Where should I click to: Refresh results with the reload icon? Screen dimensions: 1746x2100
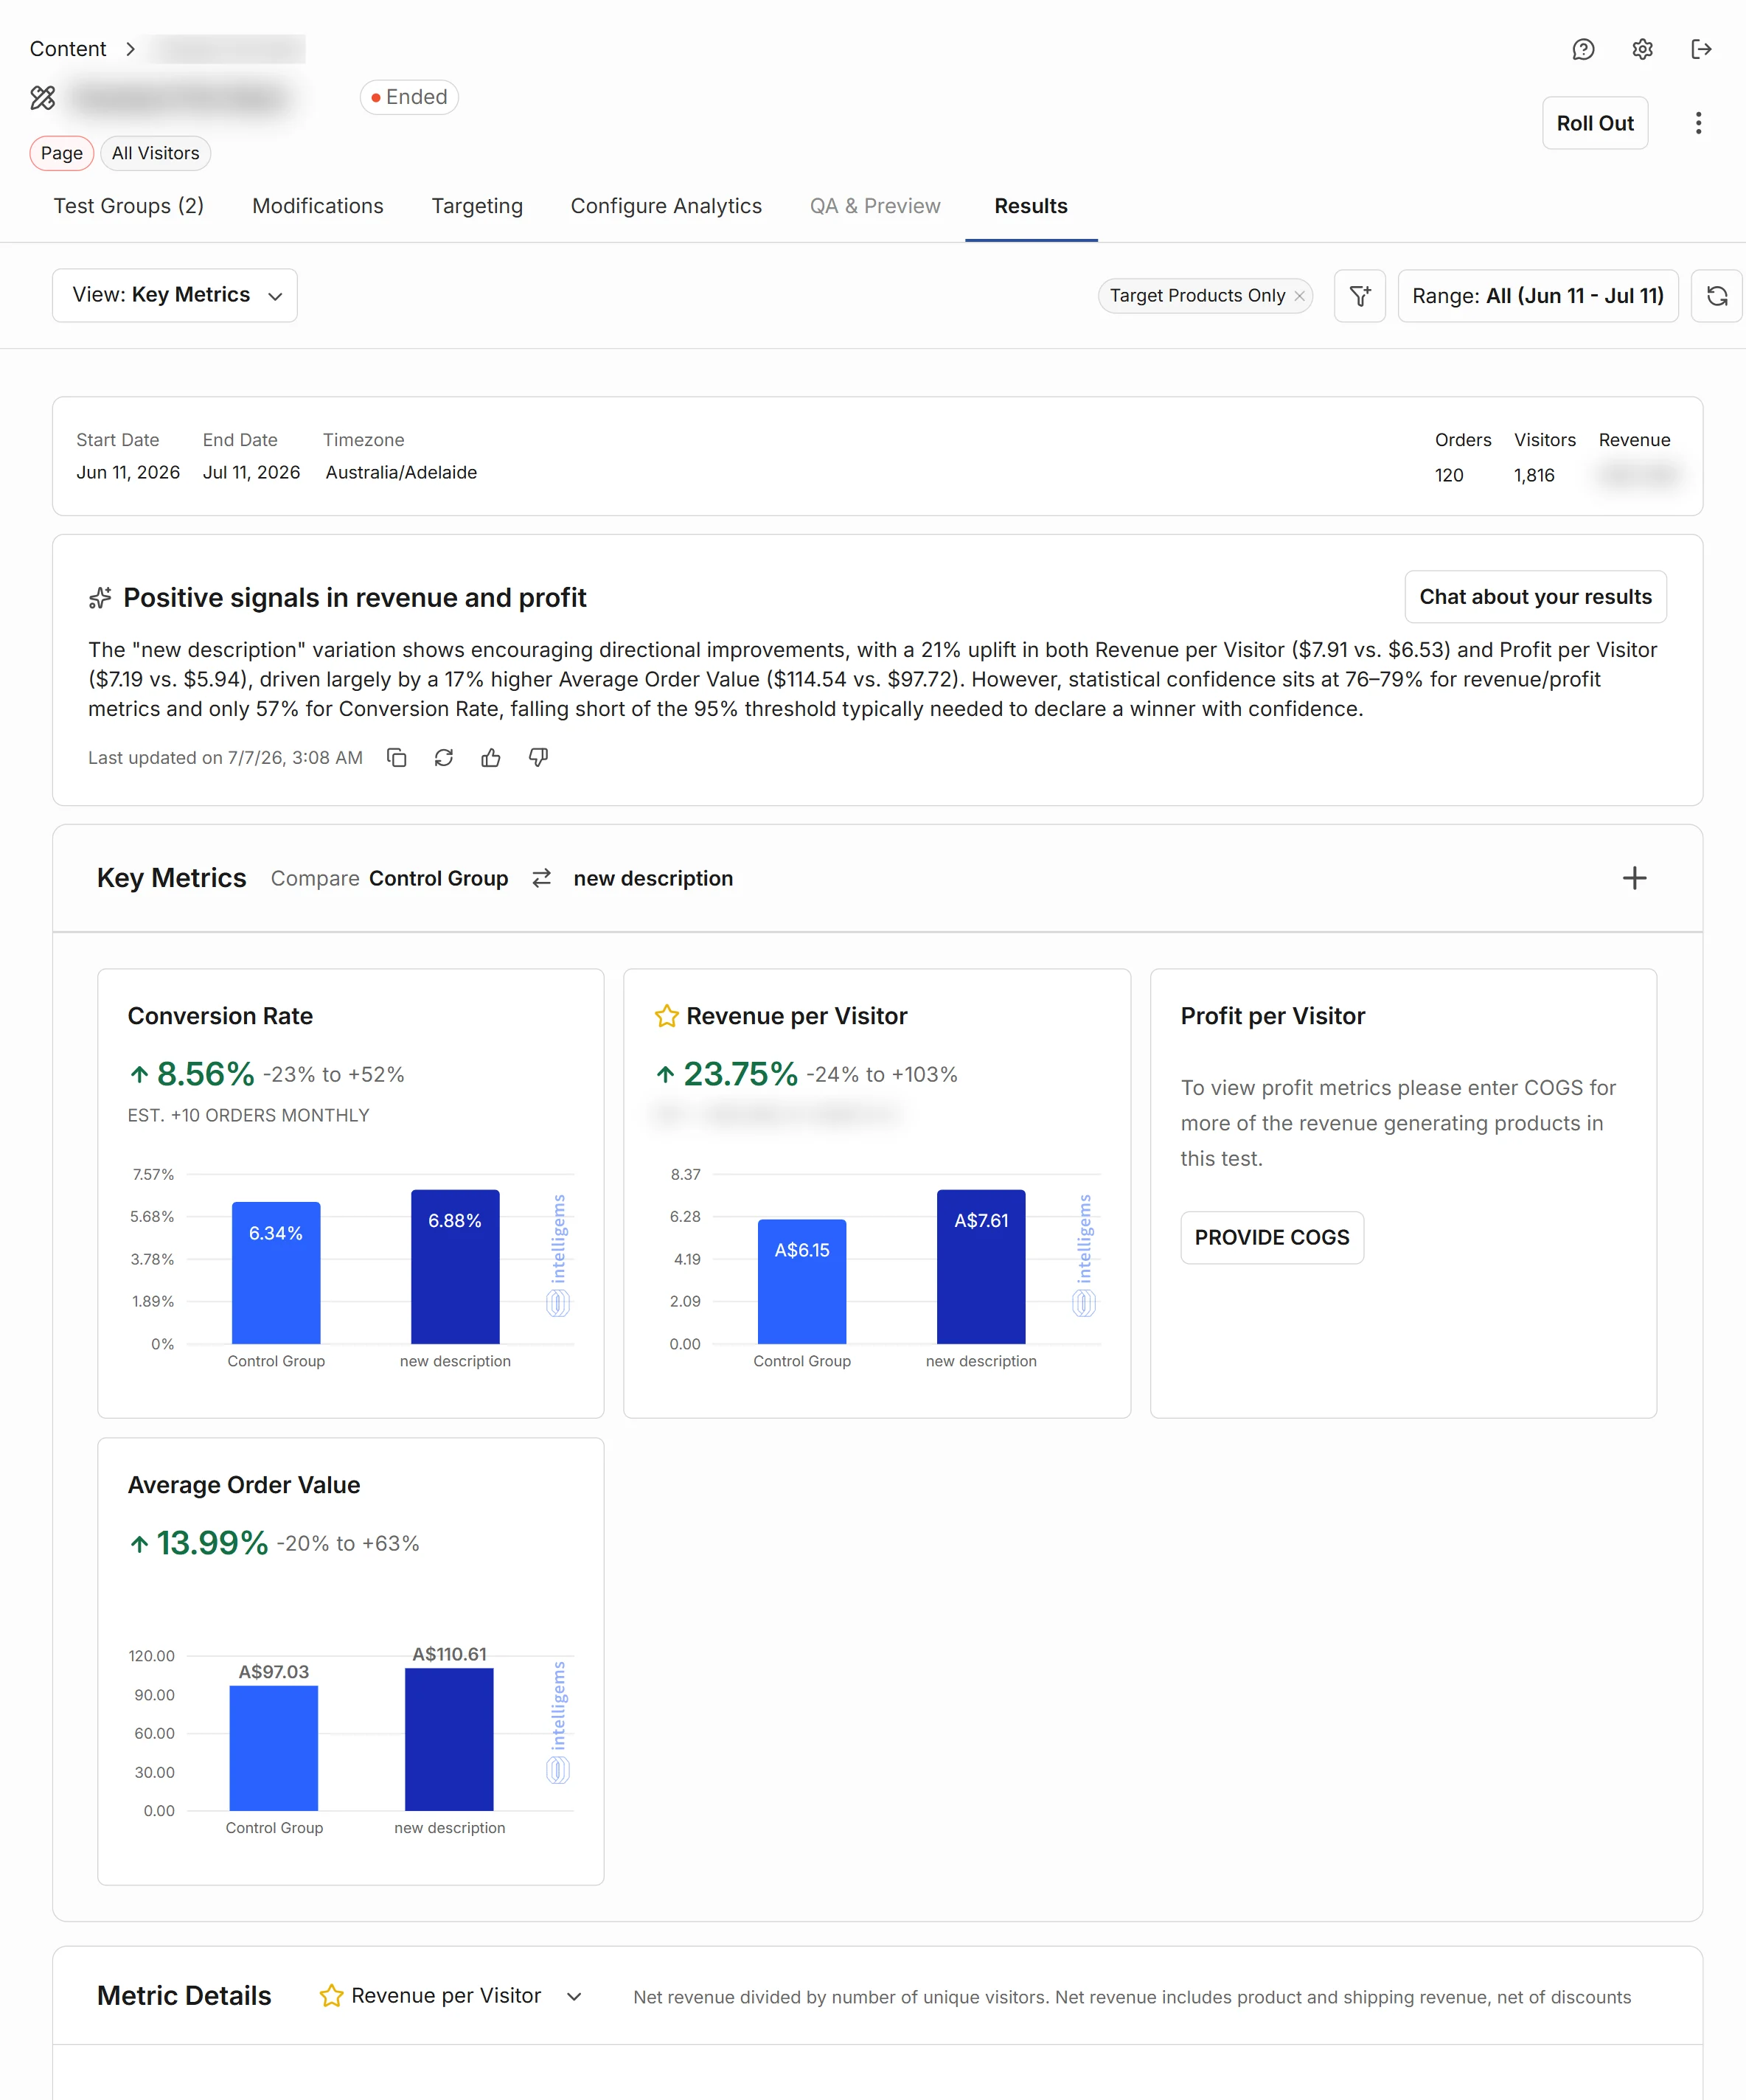1717,296
